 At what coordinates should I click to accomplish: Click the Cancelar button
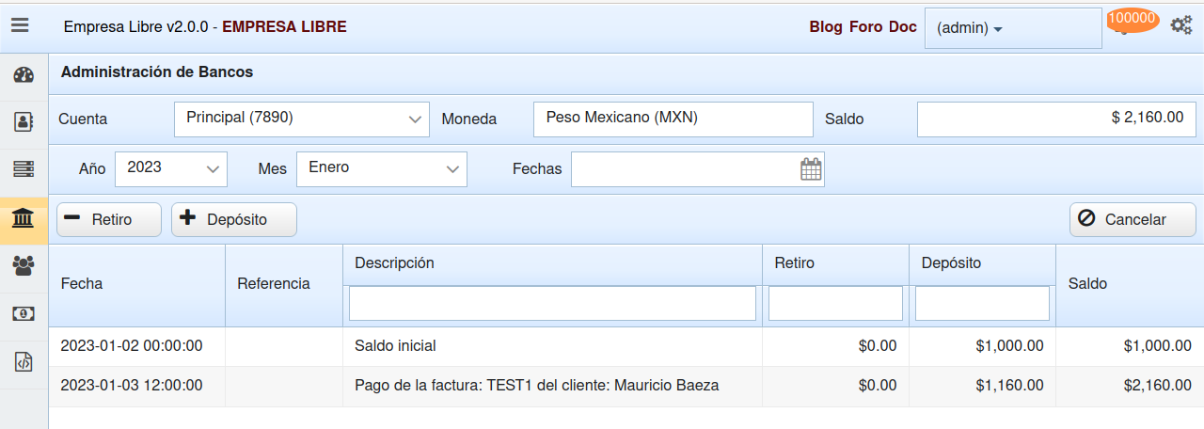click(x=1133, y=219)
